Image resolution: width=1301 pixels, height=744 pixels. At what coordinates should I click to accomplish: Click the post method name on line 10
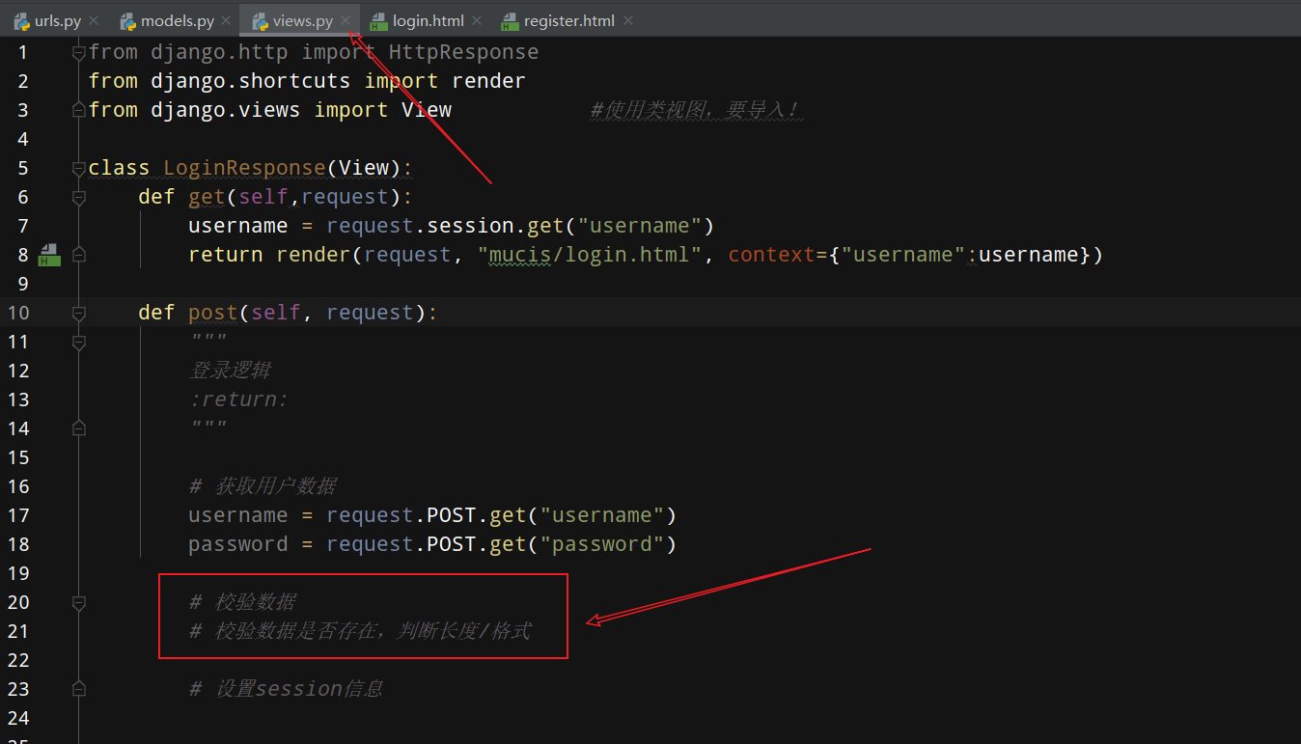pos(213,313)
